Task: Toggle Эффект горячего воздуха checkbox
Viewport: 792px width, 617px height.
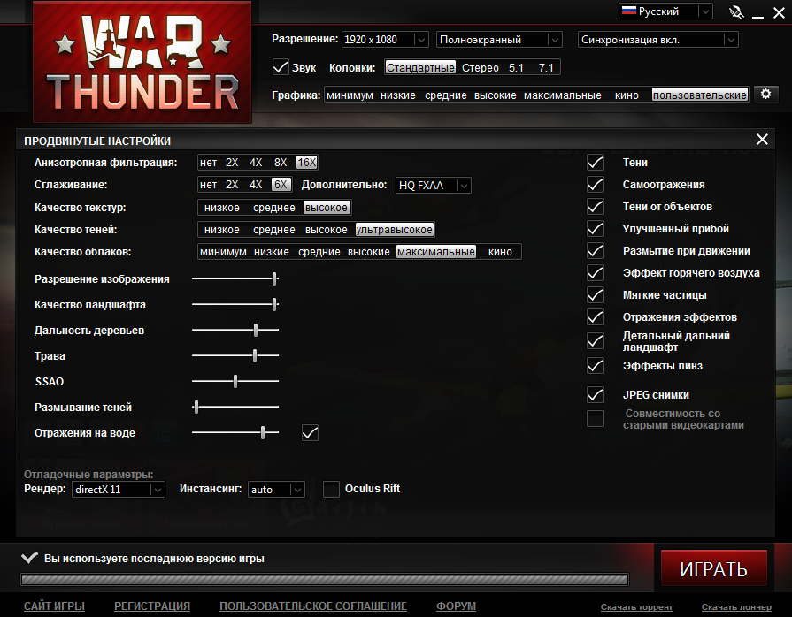Action: pyautogui.click(x=595, y=273)
